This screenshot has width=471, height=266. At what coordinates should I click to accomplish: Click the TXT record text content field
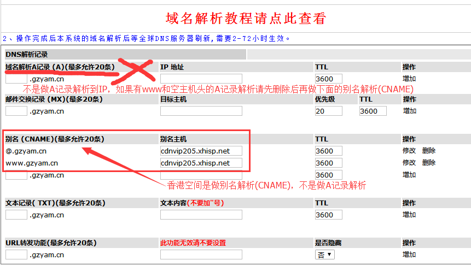(x=201, y=215)
